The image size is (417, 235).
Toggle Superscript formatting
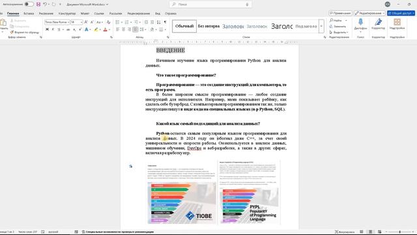80,29
